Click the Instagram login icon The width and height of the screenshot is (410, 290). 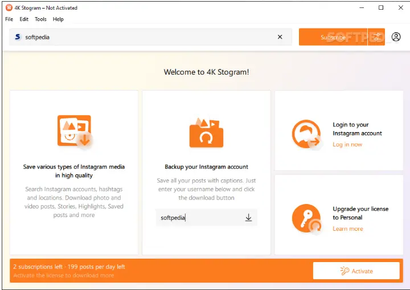coord(305,134)
